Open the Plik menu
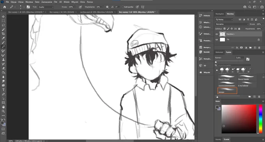The width and height of the screenshot is (265, 142). (x=7, y=2)
